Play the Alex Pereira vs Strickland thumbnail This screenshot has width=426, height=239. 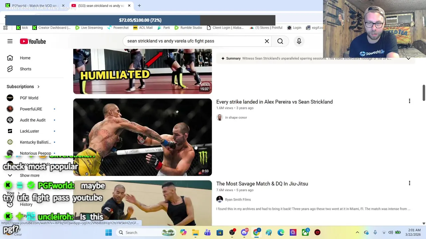click(142, 137)
